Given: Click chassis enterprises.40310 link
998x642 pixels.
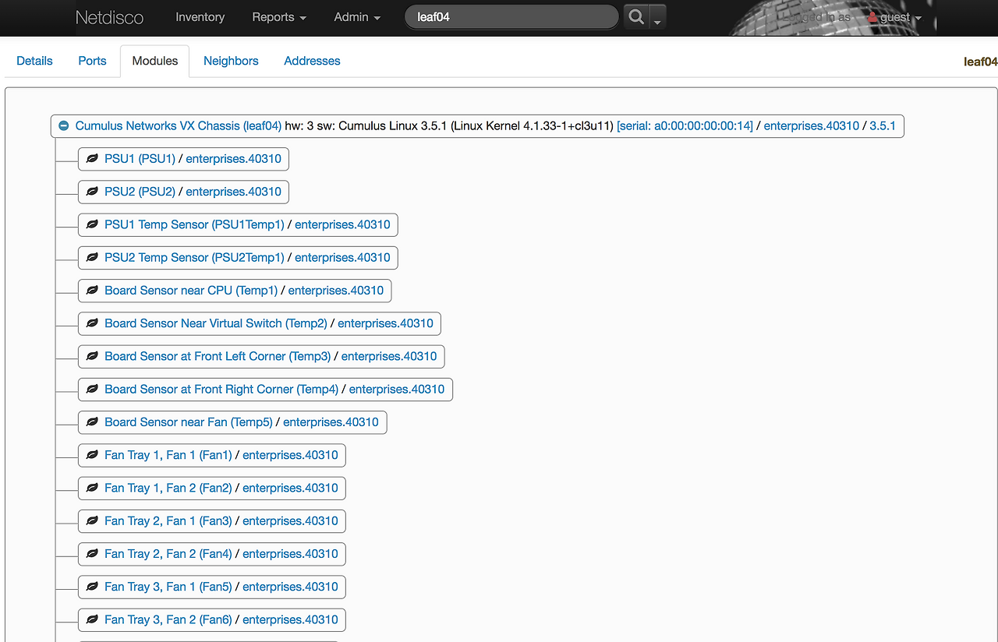Looking at the screenshot, I should point(812,126).
